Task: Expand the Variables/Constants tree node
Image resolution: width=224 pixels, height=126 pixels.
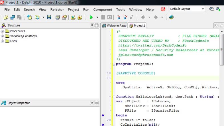Action: coord(2,36)
